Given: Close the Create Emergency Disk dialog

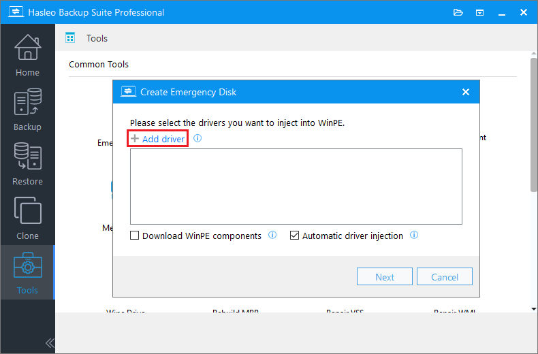Looking at the screenshot, I should [x=466, y=92].
